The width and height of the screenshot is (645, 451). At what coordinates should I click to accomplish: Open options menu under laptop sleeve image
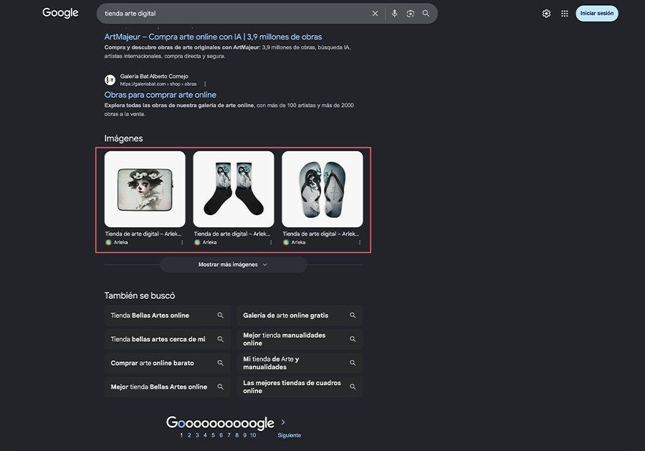182,242
